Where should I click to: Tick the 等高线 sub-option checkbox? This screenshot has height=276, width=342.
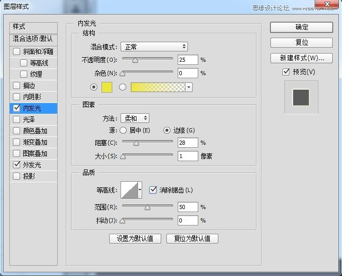[24, 63]
